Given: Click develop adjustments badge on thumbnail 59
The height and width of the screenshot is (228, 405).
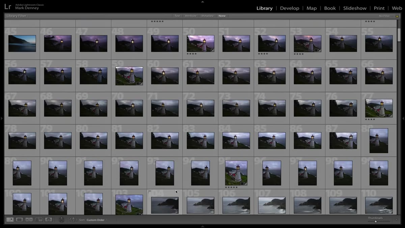Looking at the screenshot, I should click(x=141, y=83).
